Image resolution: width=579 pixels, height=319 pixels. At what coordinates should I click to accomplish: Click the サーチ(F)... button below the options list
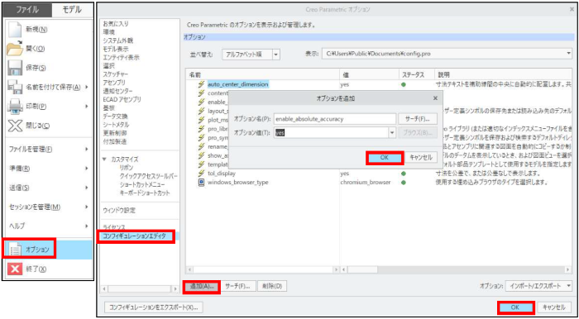(238, 286)
